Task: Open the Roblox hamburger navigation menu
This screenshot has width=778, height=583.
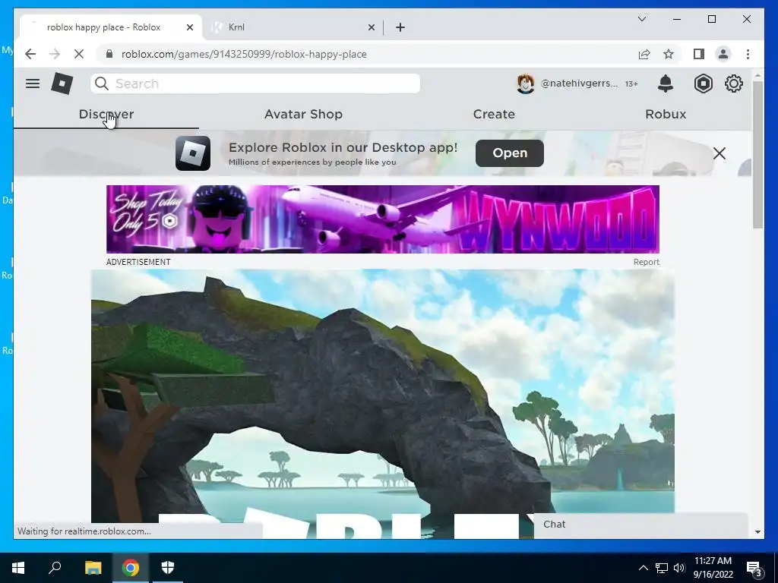Action: (33, 84)
